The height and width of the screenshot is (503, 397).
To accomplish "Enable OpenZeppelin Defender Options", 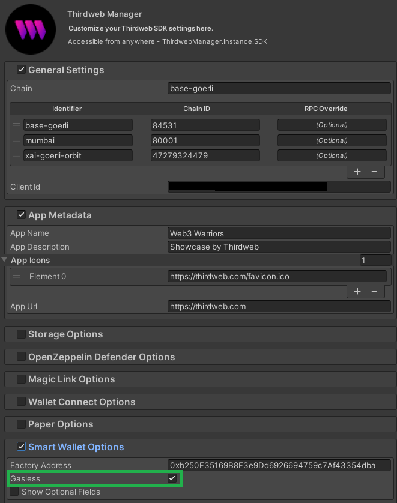I will (21, 357).
